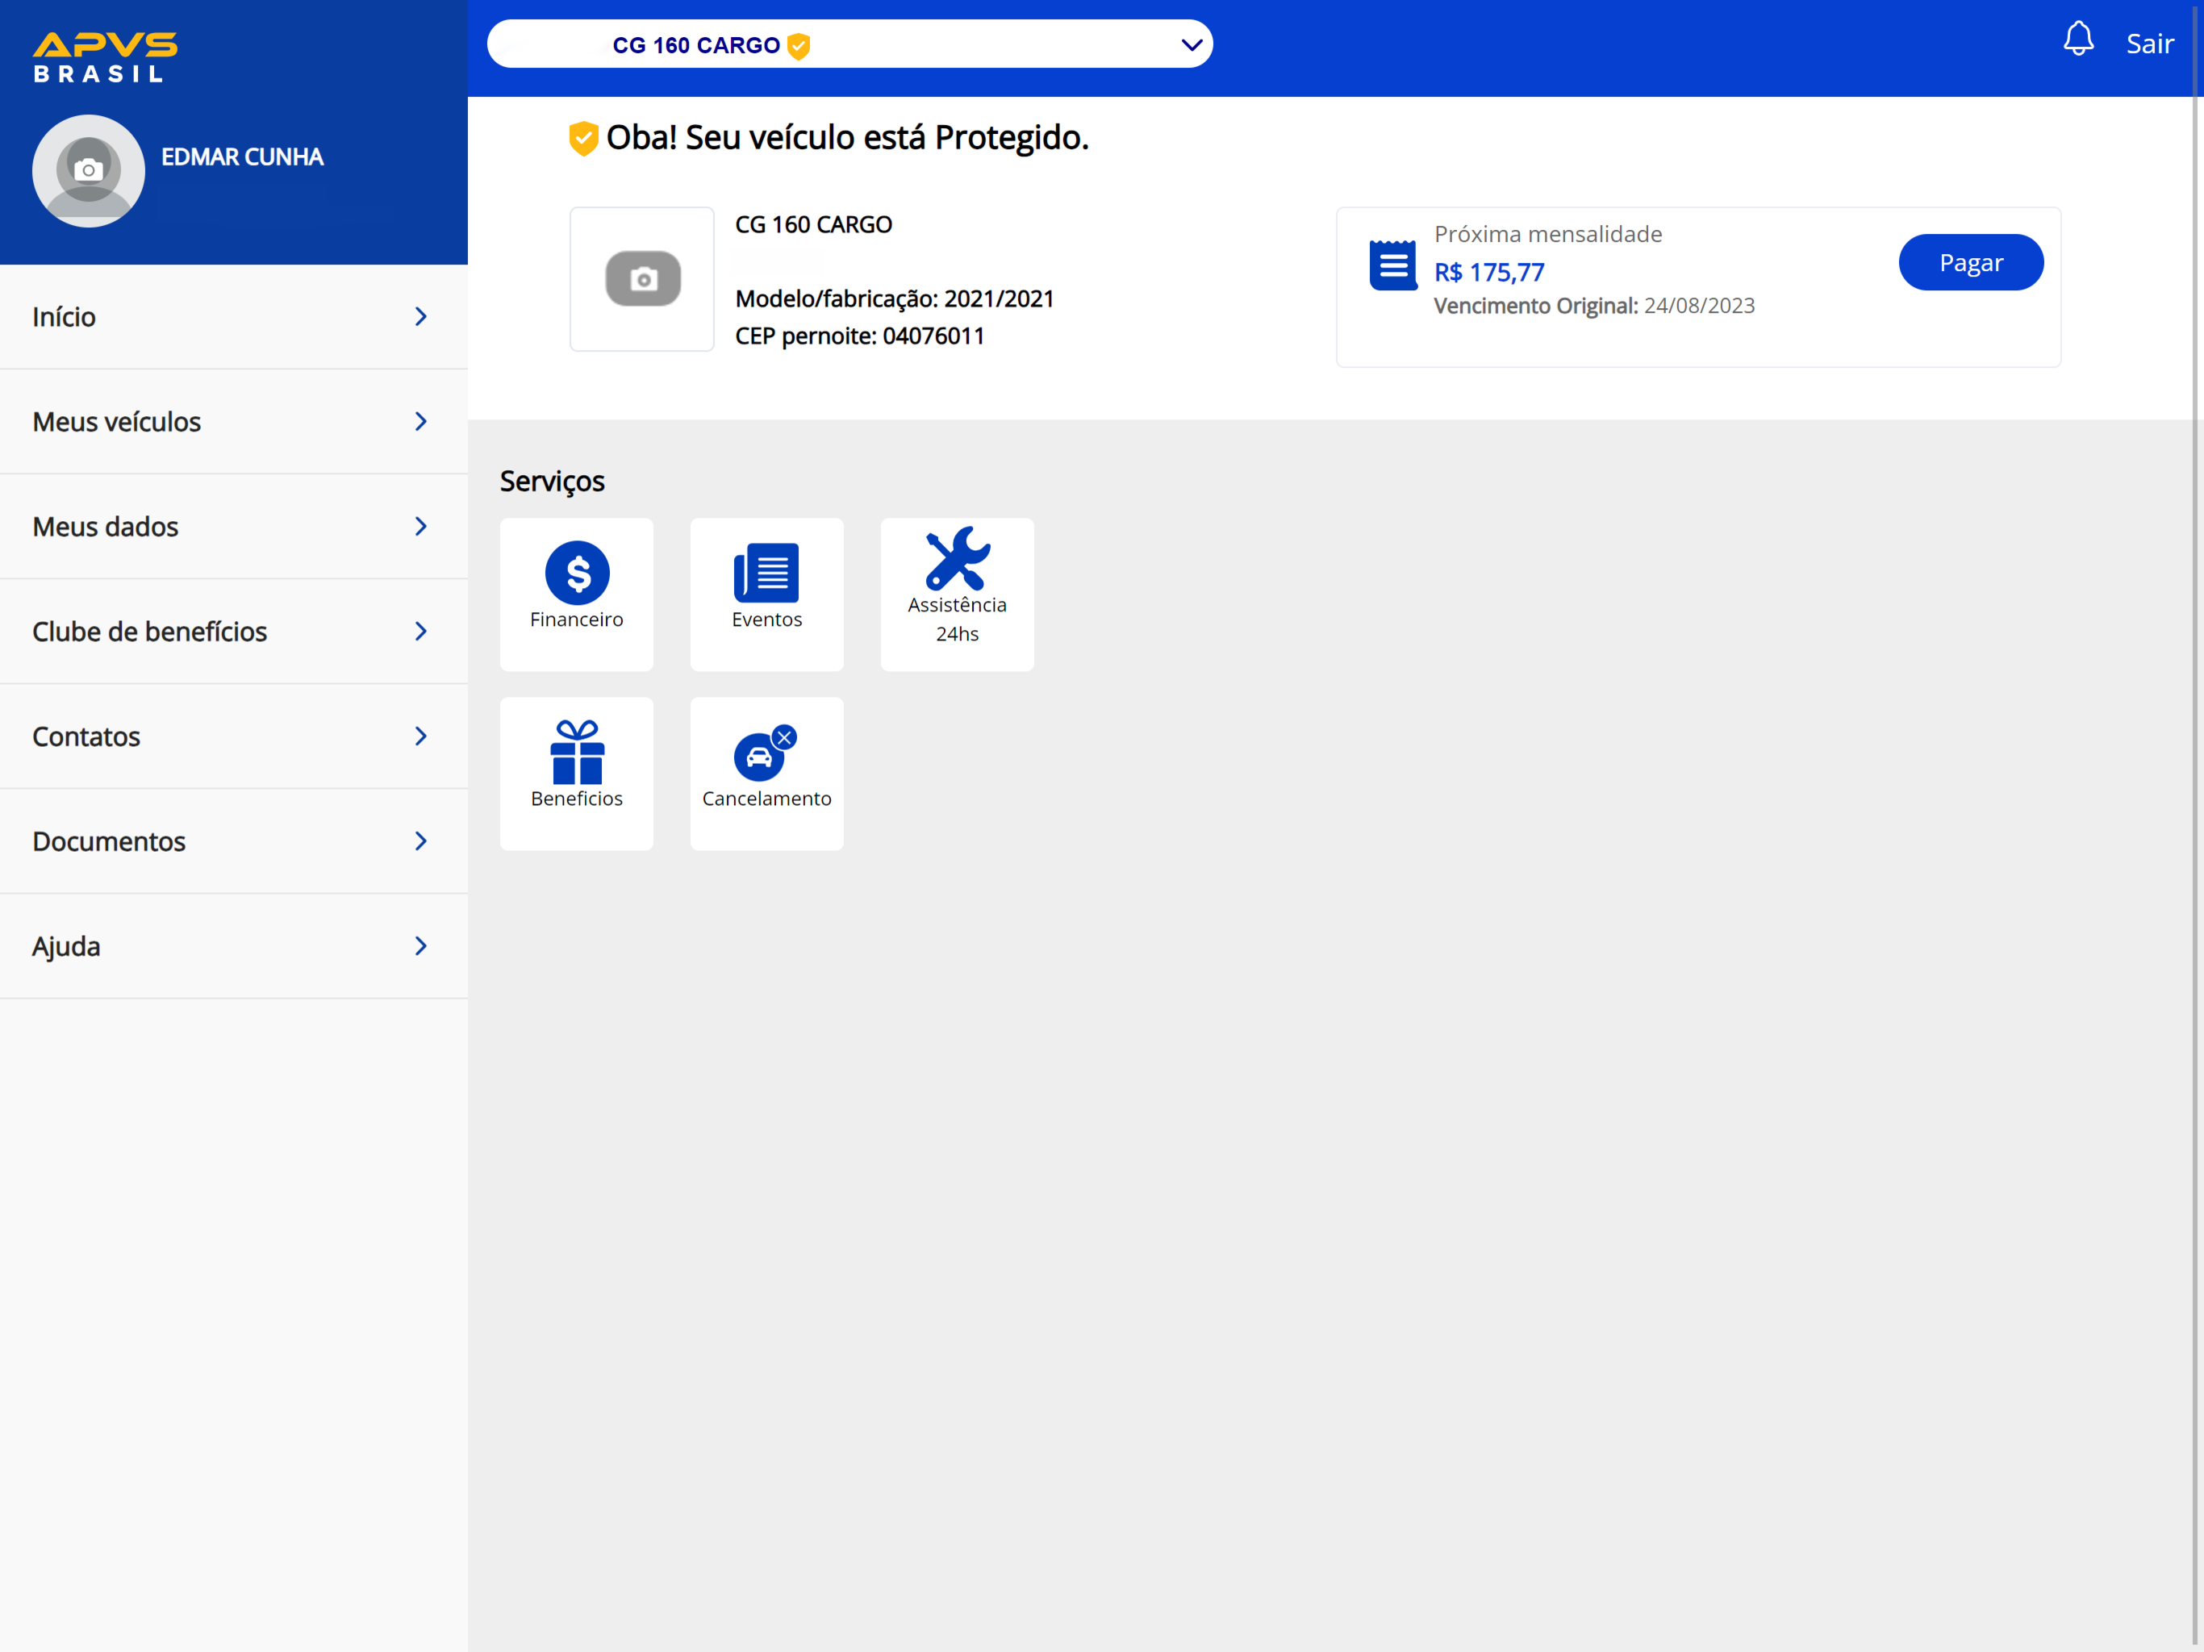Open Contatos menu item
This screenshot has height=1652, width=2204.
tap(234, 736)
